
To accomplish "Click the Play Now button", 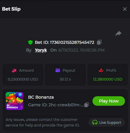I will 109,101.
